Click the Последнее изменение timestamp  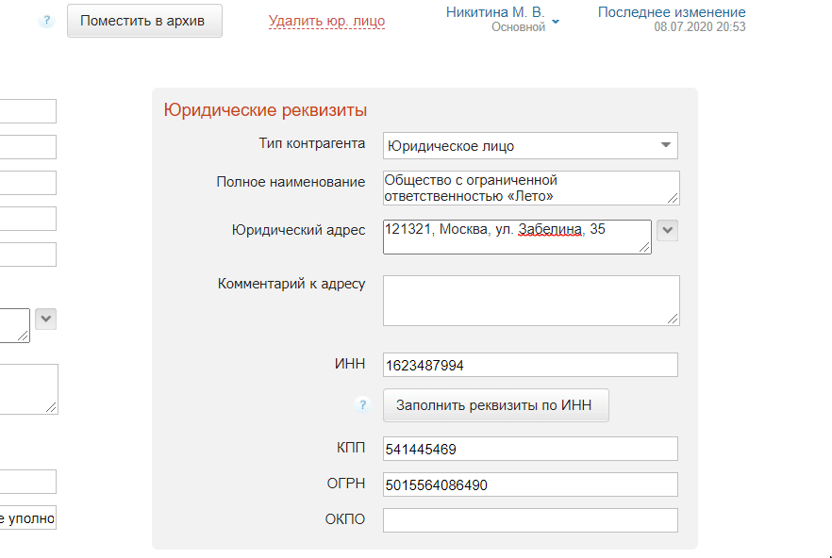point(699,27)
